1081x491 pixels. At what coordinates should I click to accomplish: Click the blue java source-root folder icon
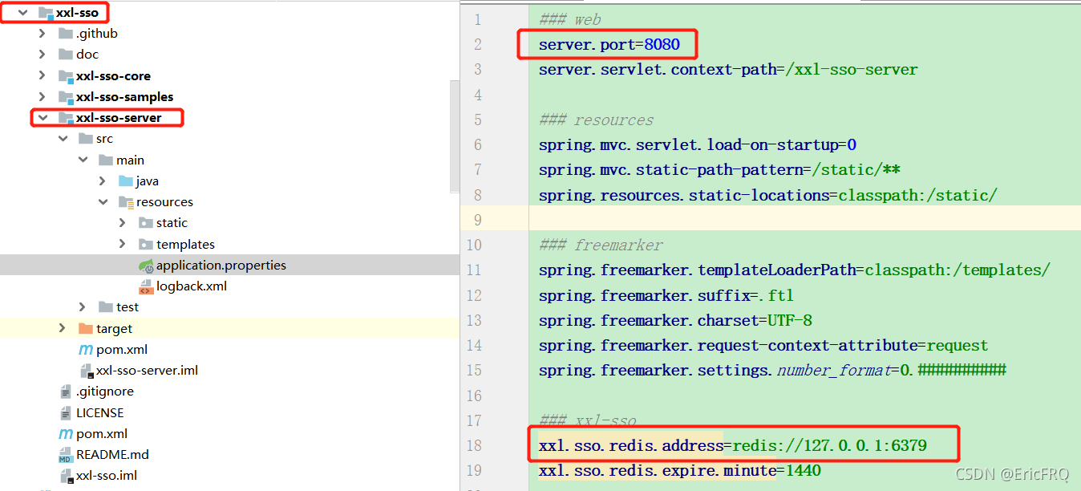click(x=126, y=181)
